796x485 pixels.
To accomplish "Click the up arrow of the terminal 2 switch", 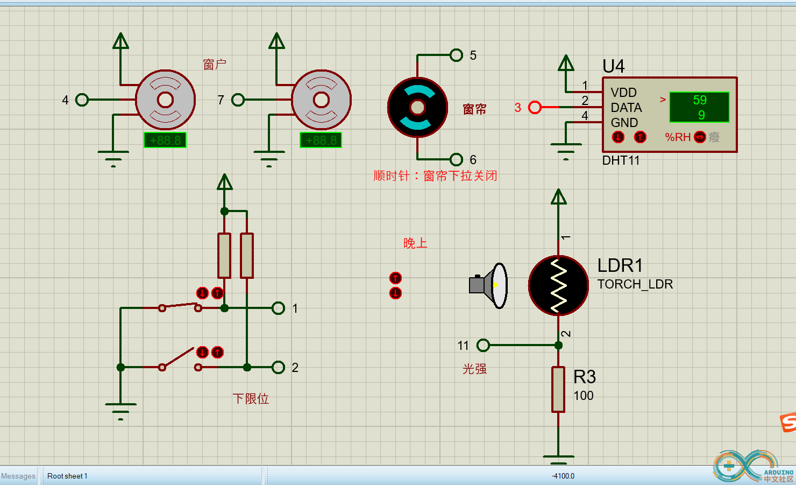I will click(x=217, y=352).
